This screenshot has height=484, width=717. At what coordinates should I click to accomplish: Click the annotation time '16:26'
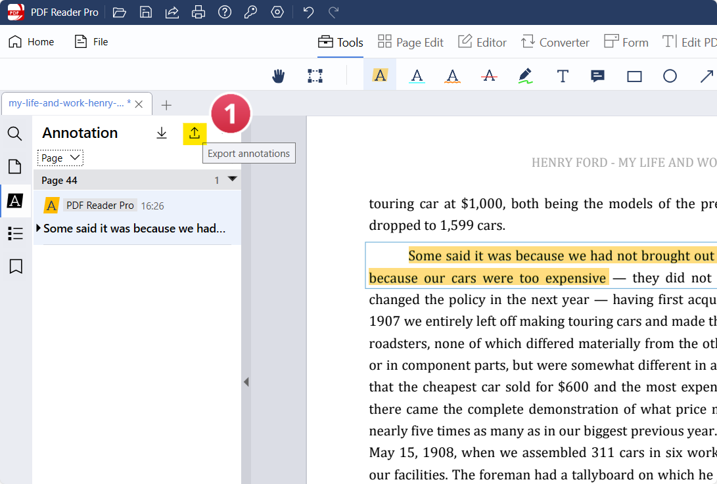152,206
